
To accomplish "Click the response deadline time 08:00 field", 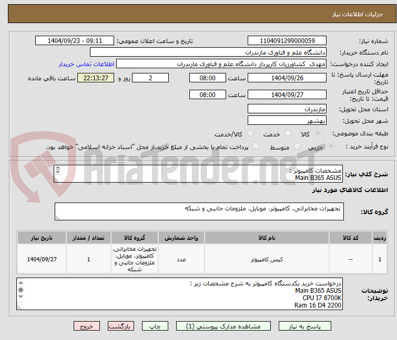I will (x=207, y=78).
